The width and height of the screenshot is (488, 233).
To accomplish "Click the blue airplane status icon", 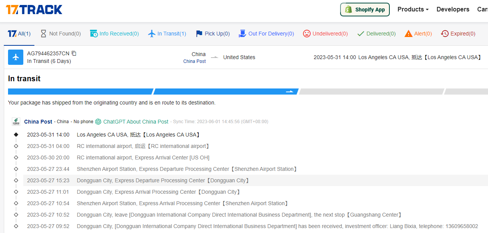I will (x=16, y=57).
